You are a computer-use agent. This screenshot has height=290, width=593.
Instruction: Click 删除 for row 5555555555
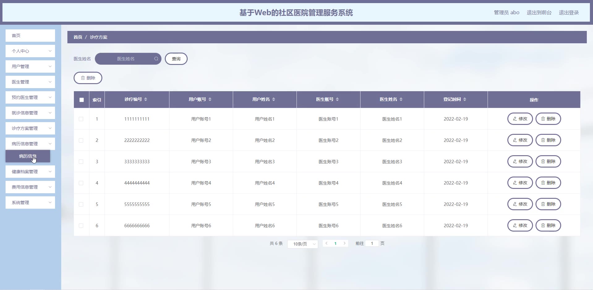pos(548,204)
